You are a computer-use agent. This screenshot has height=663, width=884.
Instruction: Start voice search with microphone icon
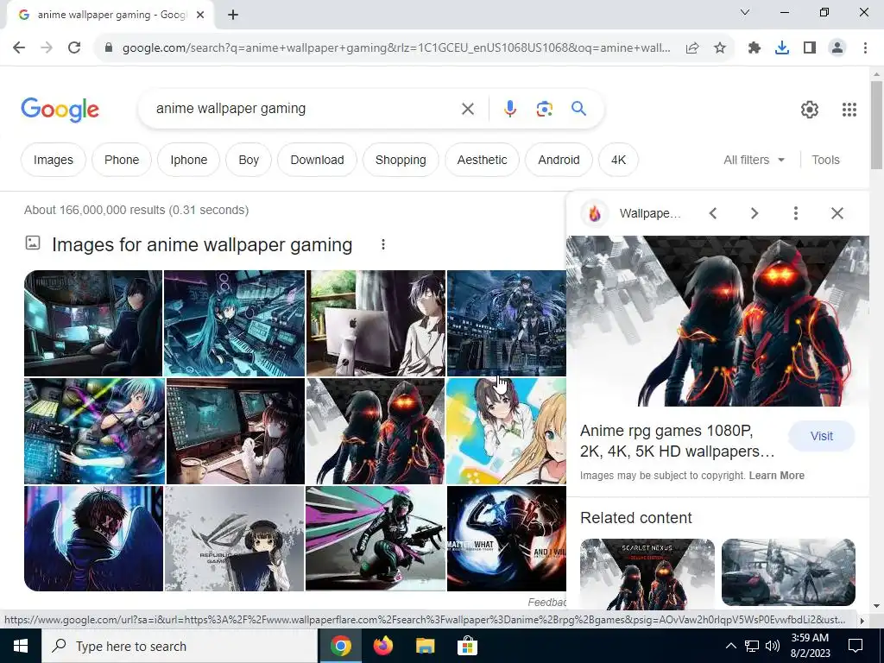tap(509, 109)
